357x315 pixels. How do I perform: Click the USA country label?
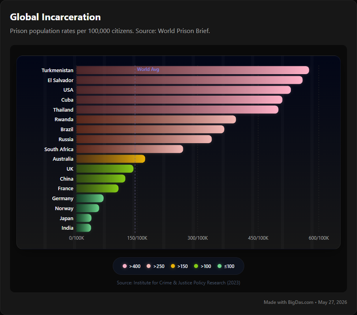(x=68, y=90)
